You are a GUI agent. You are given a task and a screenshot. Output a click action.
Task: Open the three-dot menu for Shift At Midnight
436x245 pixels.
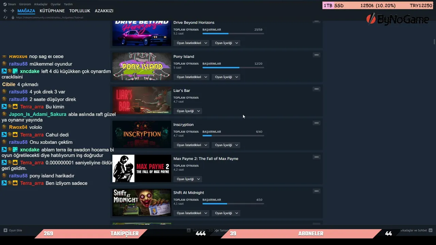316,191
